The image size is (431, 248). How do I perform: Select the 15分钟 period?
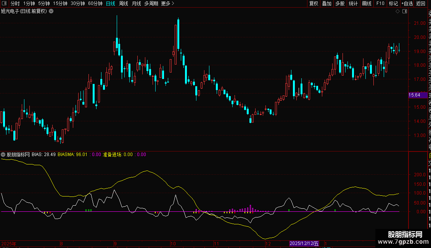pyautogui.click(x=60, y=3)
